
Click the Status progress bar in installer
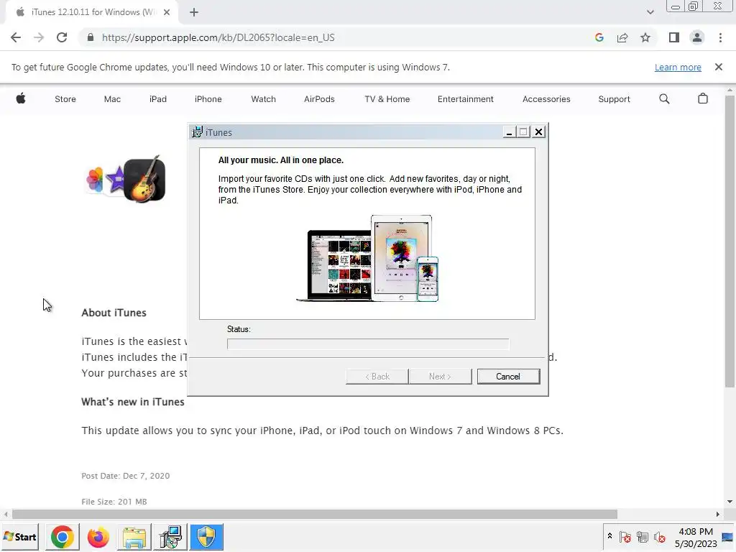tap(368, 344)
